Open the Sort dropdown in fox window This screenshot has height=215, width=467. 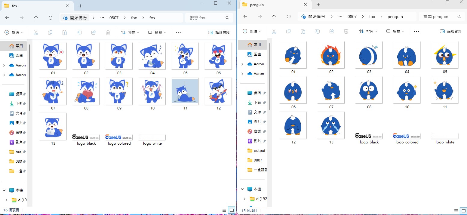130,32
